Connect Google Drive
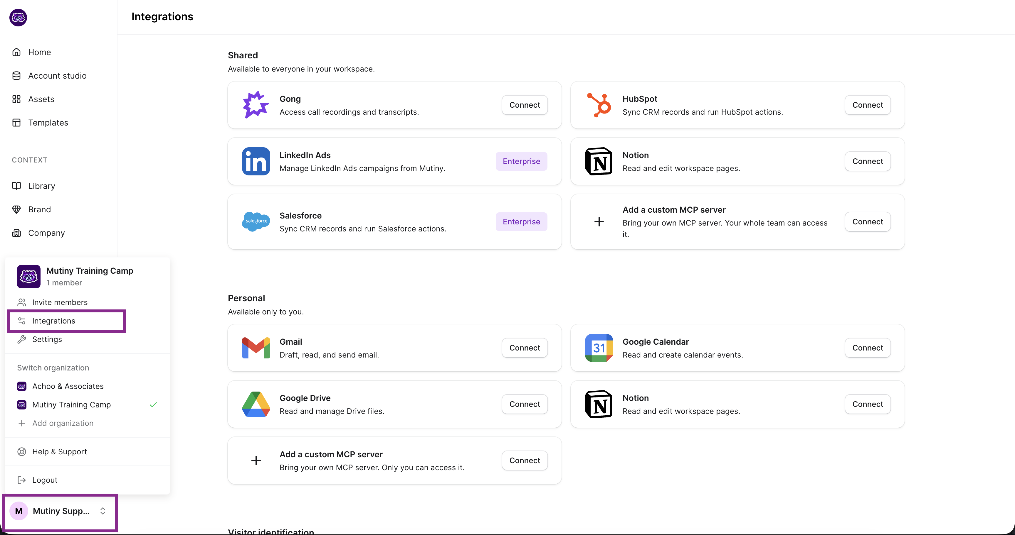Screen dimensions: 1015x535 (525, 404)
